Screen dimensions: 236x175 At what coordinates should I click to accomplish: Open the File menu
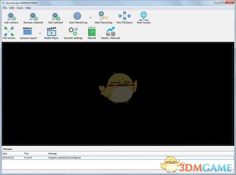point(5,8)
